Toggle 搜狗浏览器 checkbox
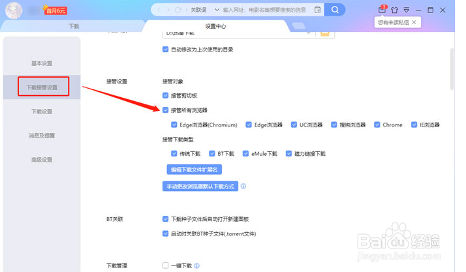The width and height of the screenshot is (466, 272). pyautogui.click(x=334, y=125)
